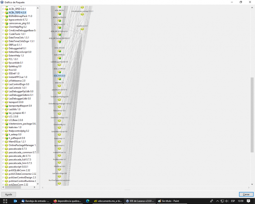Viewport: 255px width, 204px height.
Task: Select the ExternHelp 1.3 graph node icon
Action: click(x=60, y=141)
